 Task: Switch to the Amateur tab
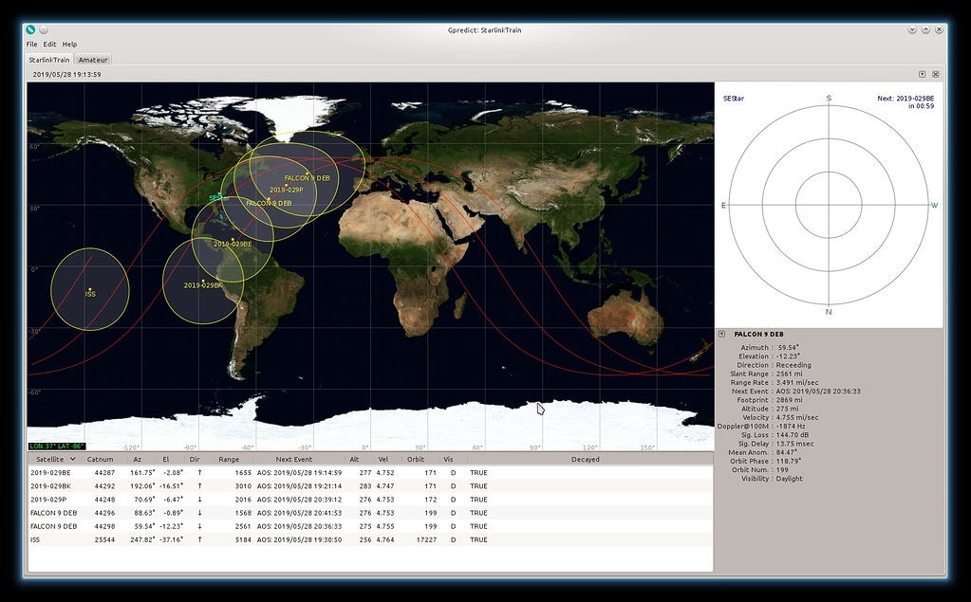(93, 58)
